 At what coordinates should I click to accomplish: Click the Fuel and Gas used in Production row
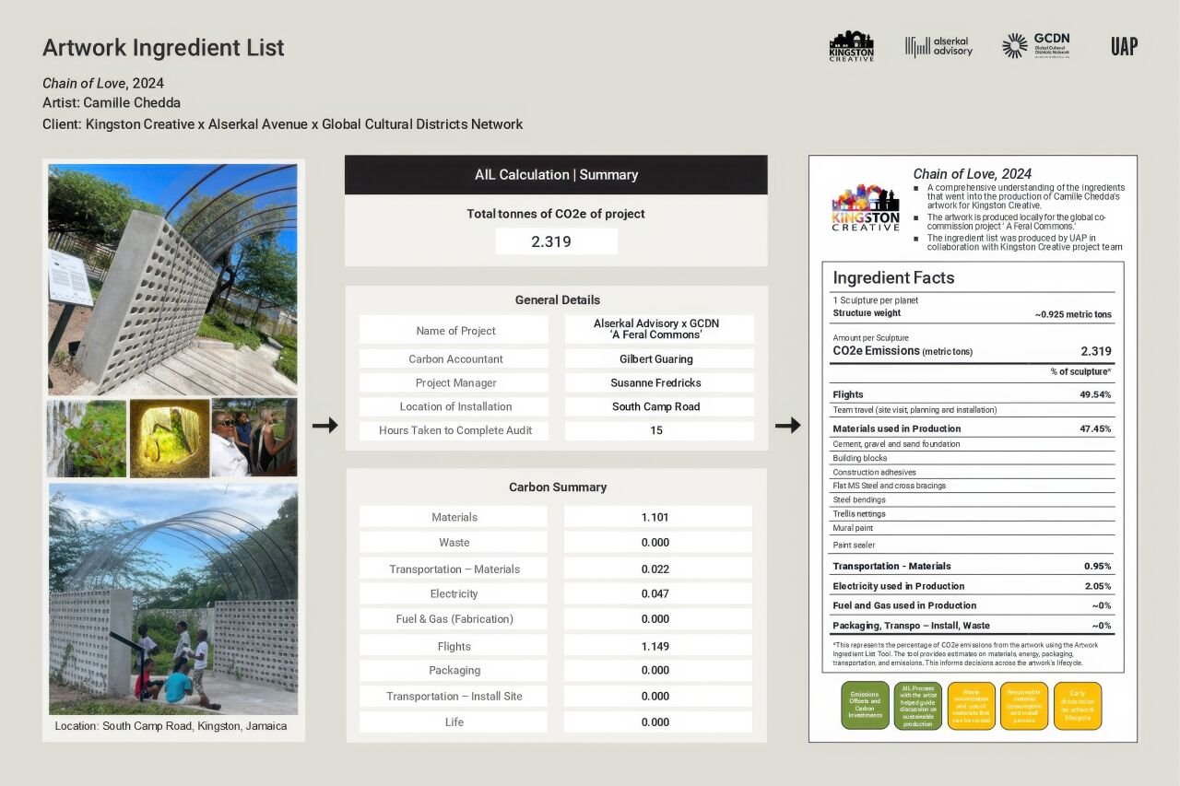pyautogui.click(x=972, y=605)
